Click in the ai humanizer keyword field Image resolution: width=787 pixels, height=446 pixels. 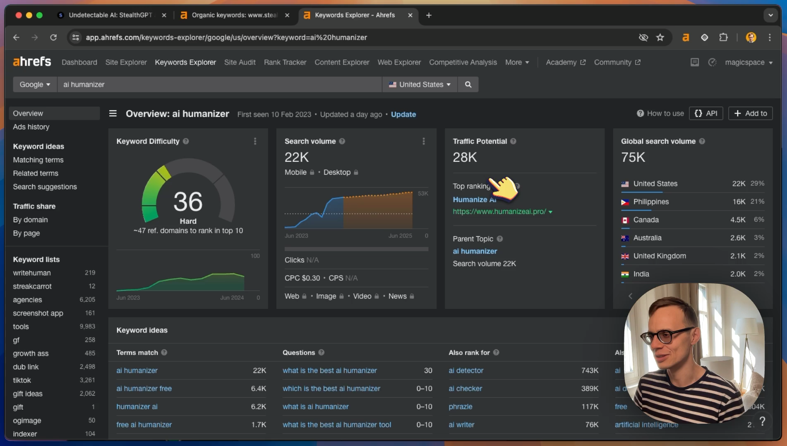point(219,84)
